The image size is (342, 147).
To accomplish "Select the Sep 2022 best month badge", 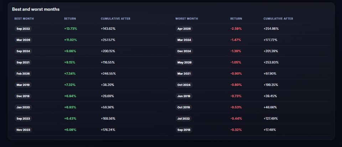I will click(x=23, y=29).
